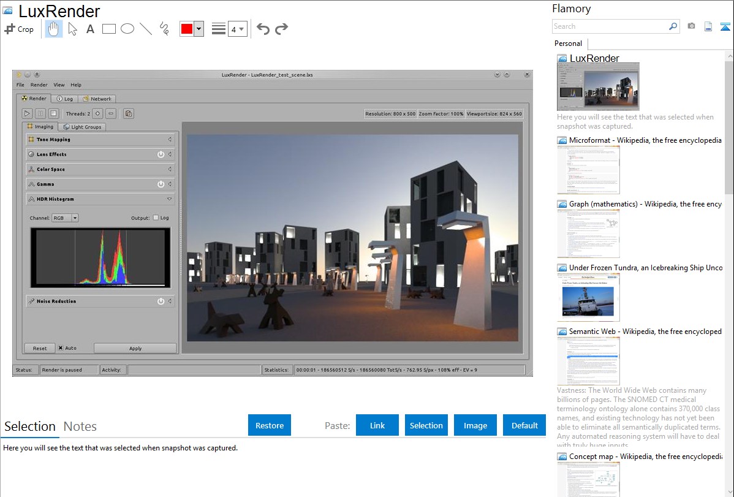Open the Graph (mathematics) snapshot thumbnail
The image size is (734, 497).
pyautogui.click(x=588, y=233)
